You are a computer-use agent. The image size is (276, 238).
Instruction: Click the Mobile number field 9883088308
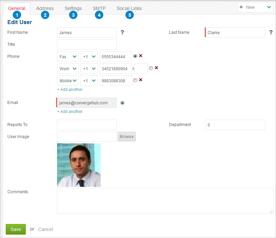pyautogui.click(x=116, y=81)
